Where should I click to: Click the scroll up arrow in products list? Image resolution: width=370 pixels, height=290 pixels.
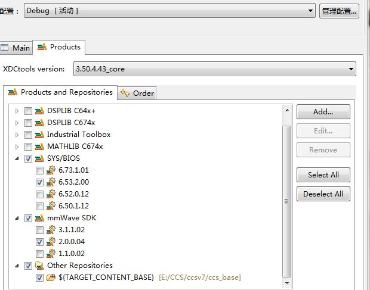(287, 110)
